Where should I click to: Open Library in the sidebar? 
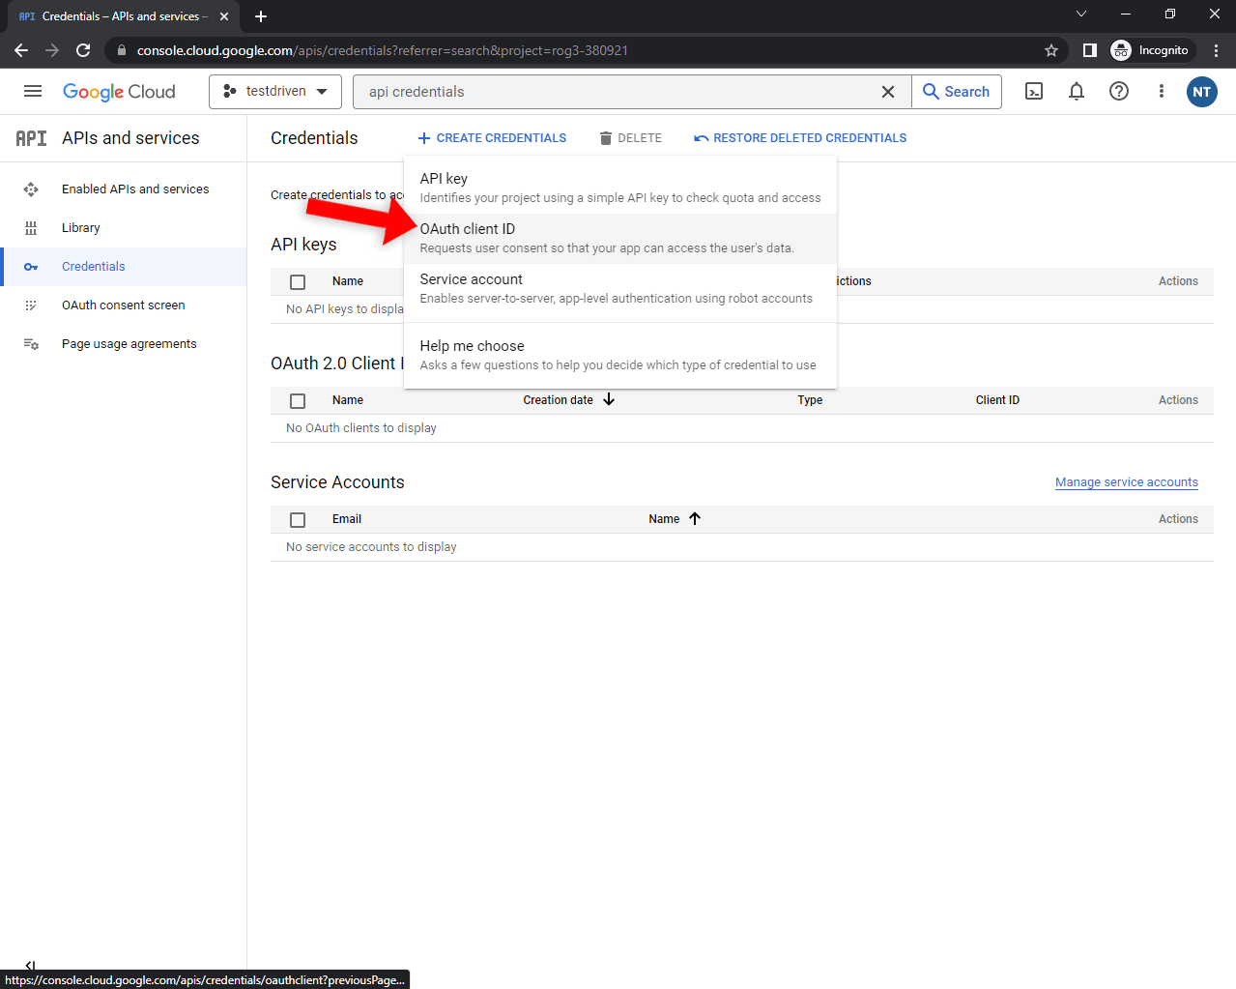[x=81, y=228]
